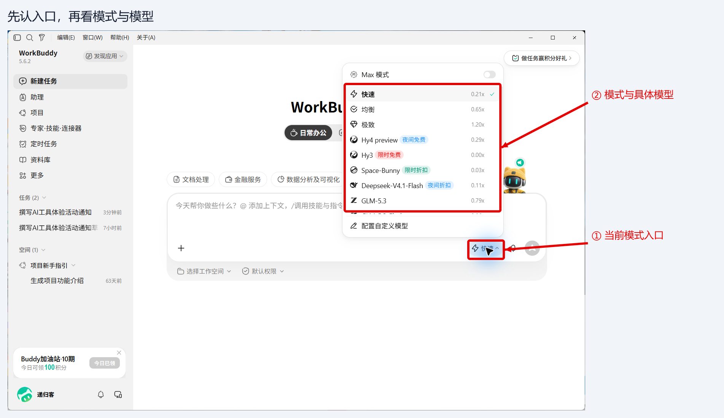
Task: Click the plus add-attachment icon
Action: click(x=181, y=248)
